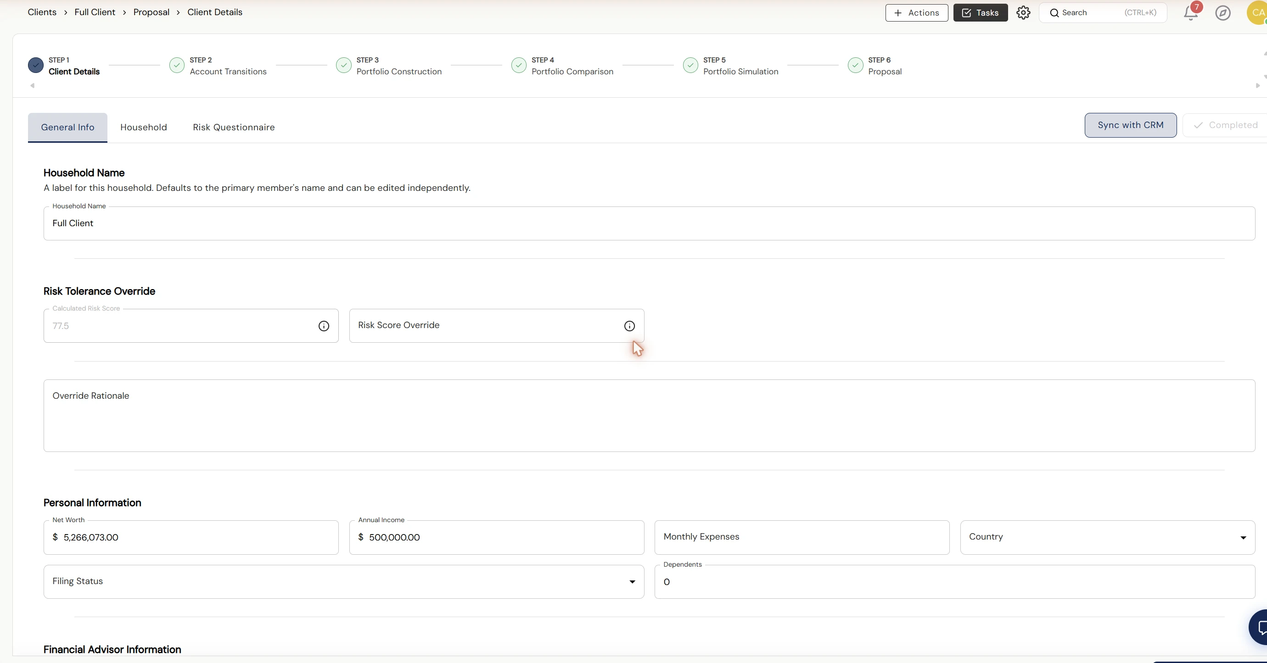Focus the Household Name field
Screen dimensions: 1267x663
(649, 223)
